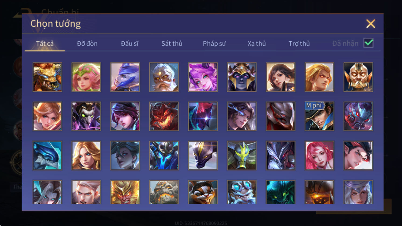This screenshot has height=226, width=402.
Task: Choose the pink-haired flower crown hero
Action: [86, 77]
